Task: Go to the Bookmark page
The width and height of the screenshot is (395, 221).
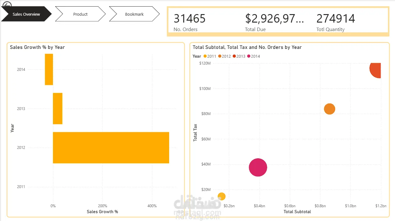Action: pyautogui.click(x=134, y=14)
